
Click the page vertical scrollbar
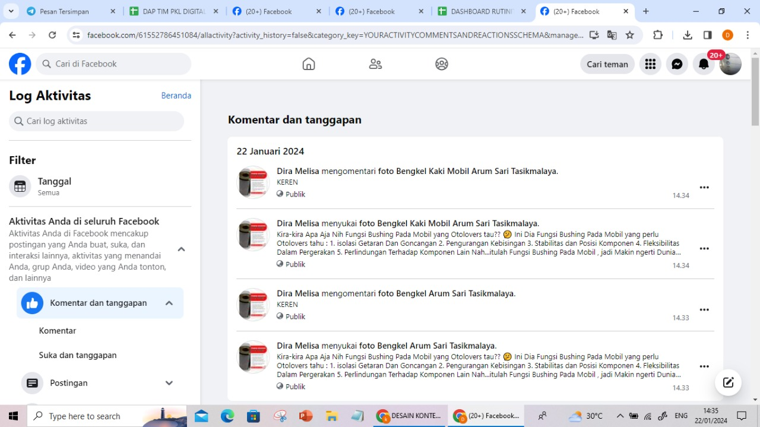pyautogui.click(x=755, y=92)
